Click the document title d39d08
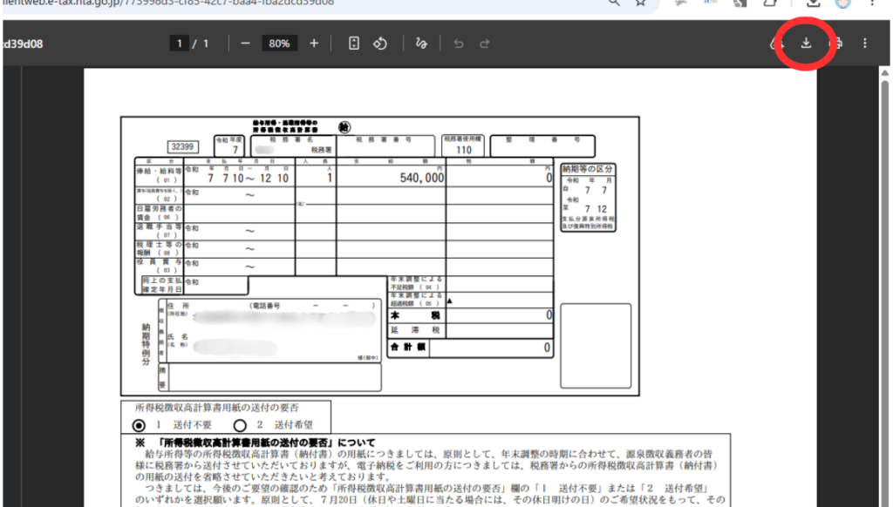This screenshot has width=893, height=507. 23,44
